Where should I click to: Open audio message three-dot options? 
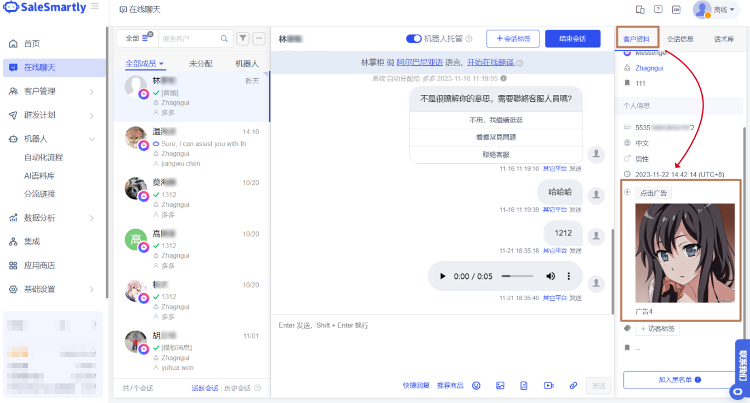(569, 276)
